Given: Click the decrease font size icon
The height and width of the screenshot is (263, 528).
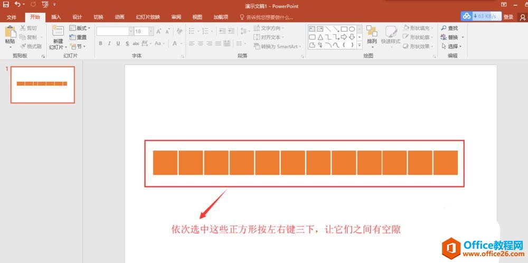Looking at the screenshot, I should tap(167, 31).
